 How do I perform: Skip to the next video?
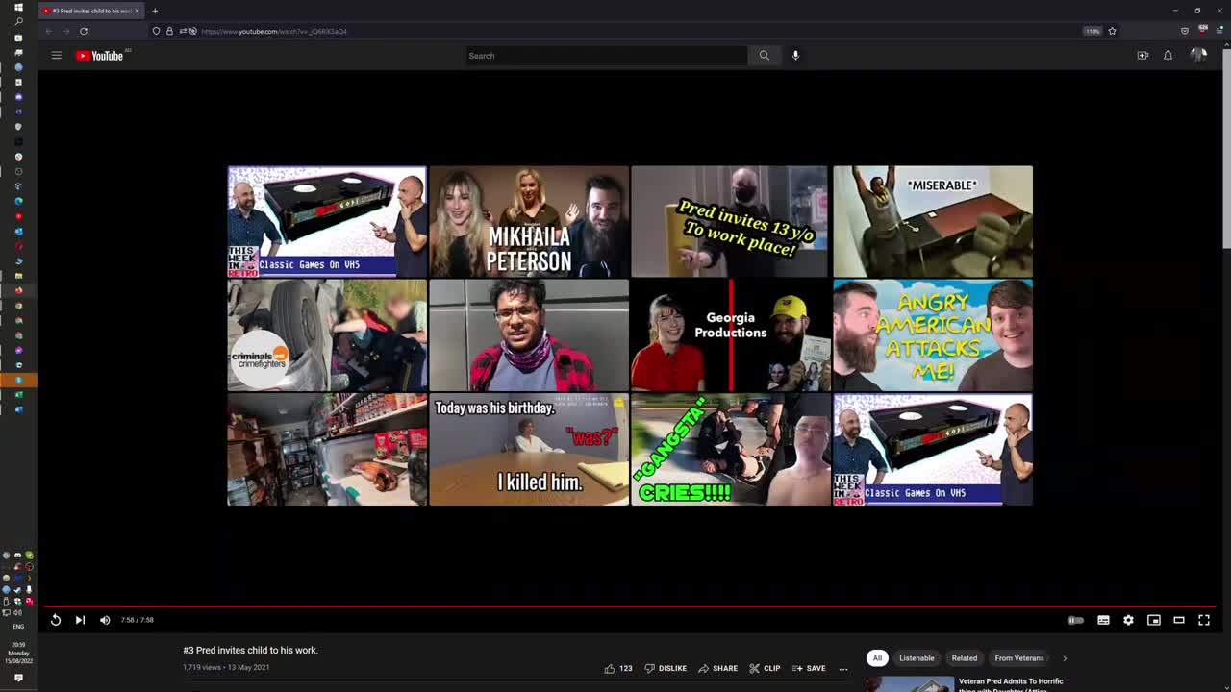tap(80, 620)
